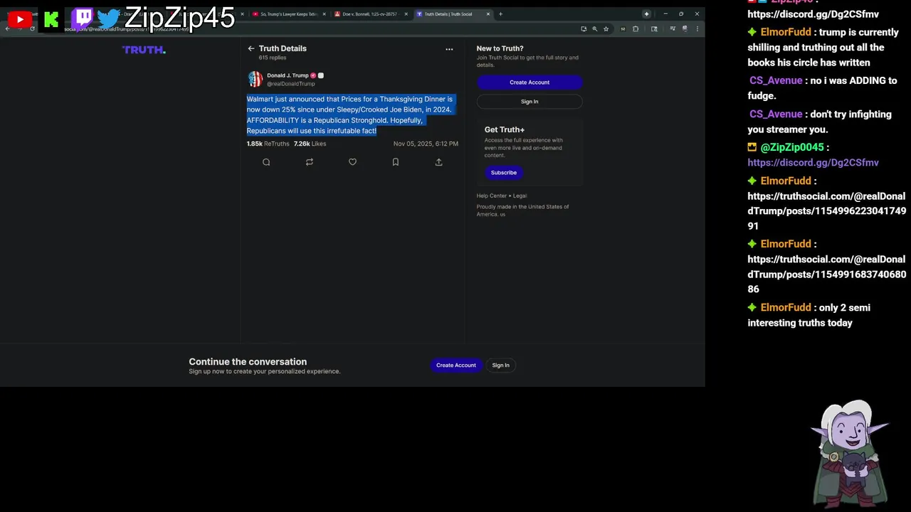Open the three-dot menu of the post
The image size is (911, 512).
(449, 49)
